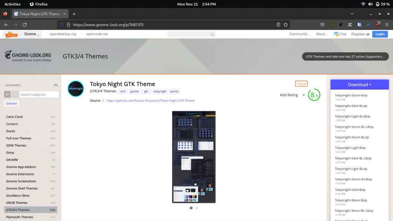393x221 pixels.
Task: Toggle reader view icon in address bar
Action: (278, 25)
